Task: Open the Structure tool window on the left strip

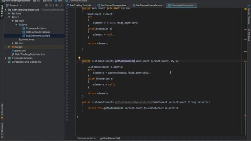Action: tap(2, 130)
